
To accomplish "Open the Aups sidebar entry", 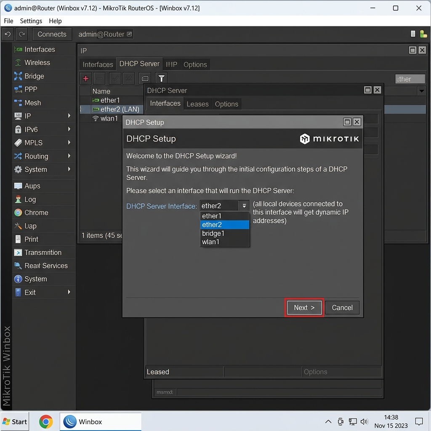I will 43,186.
